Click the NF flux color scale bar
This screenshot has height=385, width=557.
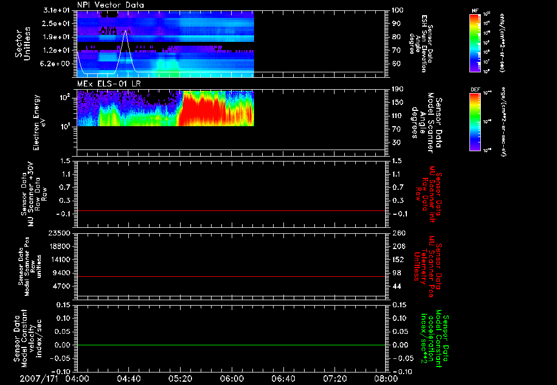(x=475, y=42)
